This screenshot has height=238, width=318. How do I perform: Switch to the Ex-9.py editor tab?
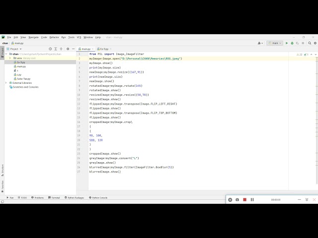(103, 49)
